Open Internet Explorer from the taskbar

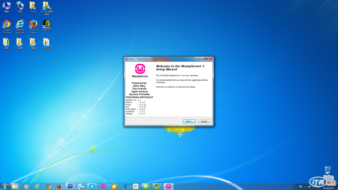[37, 187]
